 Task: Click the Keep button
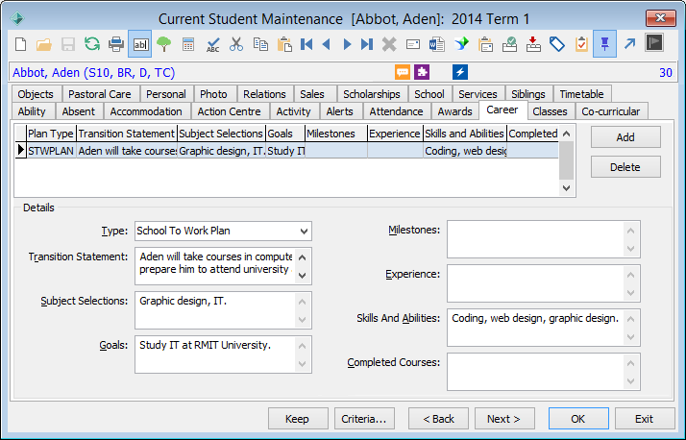(298, 419)
